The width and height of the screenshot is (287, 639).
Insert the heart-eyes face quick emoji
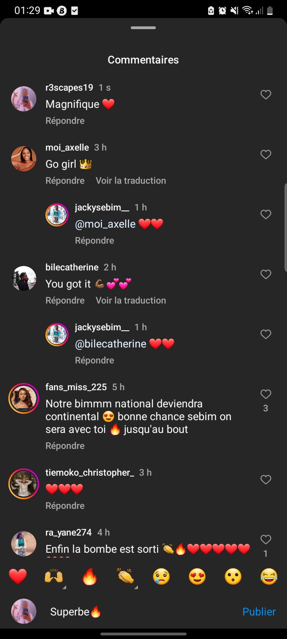click(x=197, y=577)
